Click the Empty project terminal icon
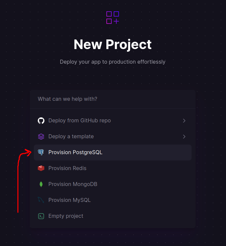 (x=41, y=216)
